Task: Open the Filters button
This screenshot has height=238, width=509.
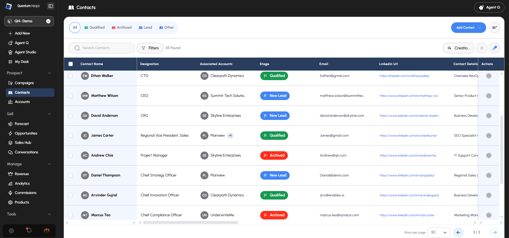Action: point(150,48)
